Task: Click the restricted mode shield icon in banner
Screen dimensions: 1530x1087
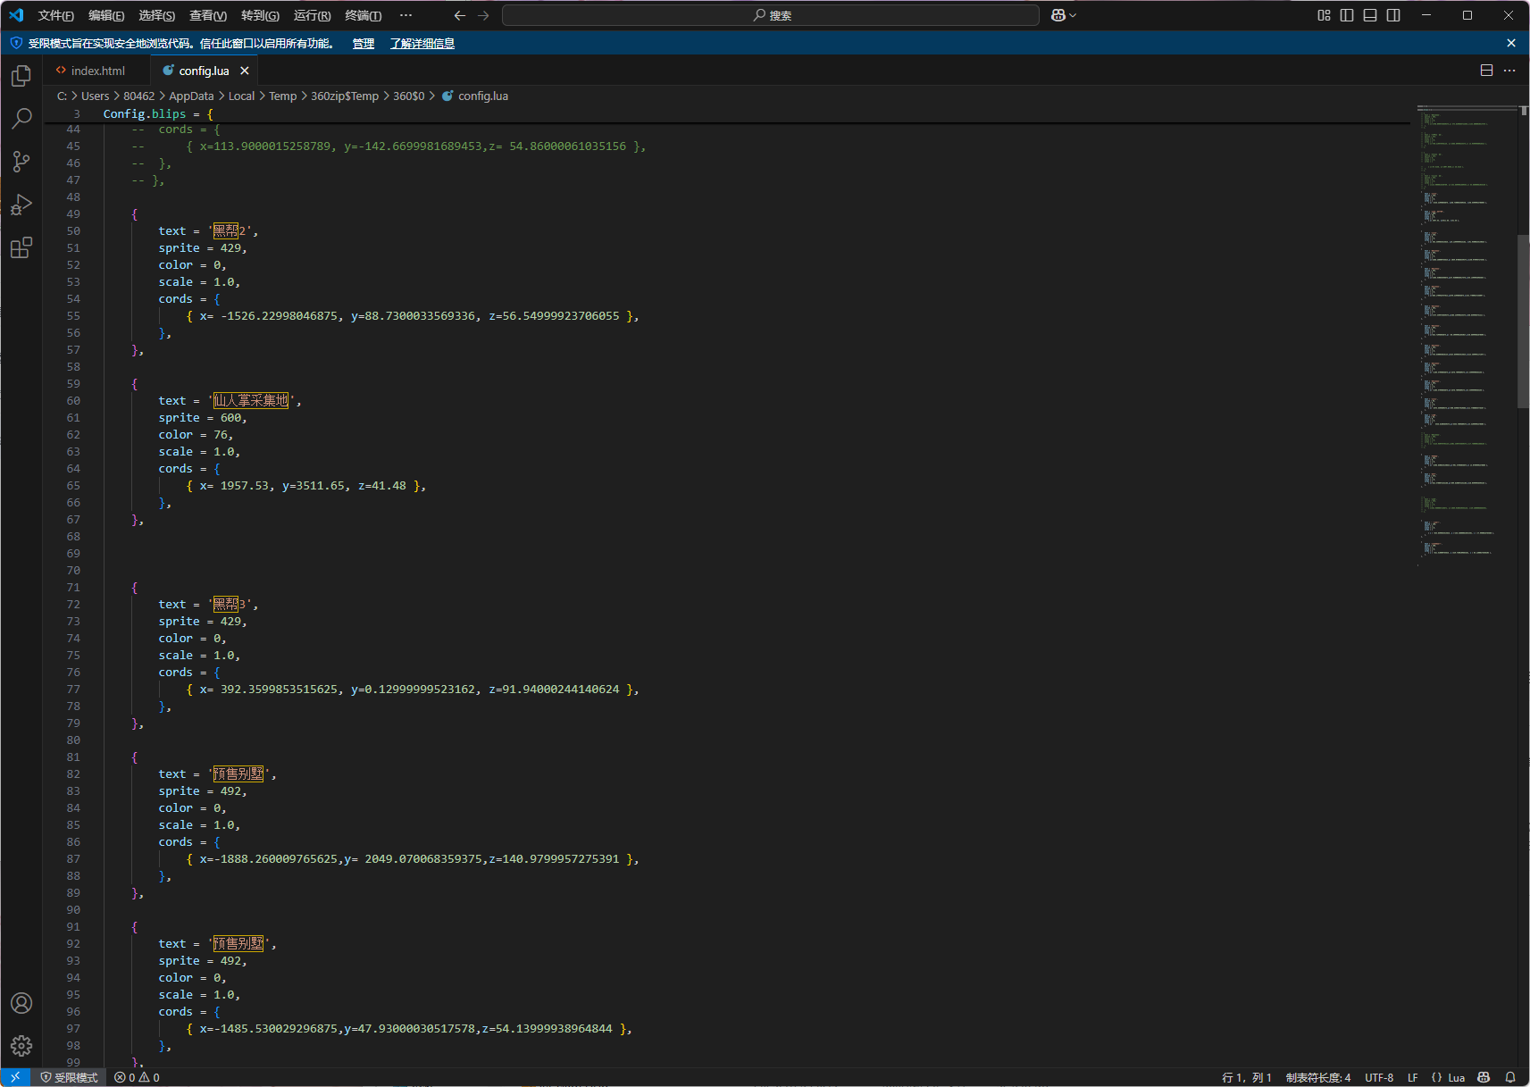Action: coord(16,43)
